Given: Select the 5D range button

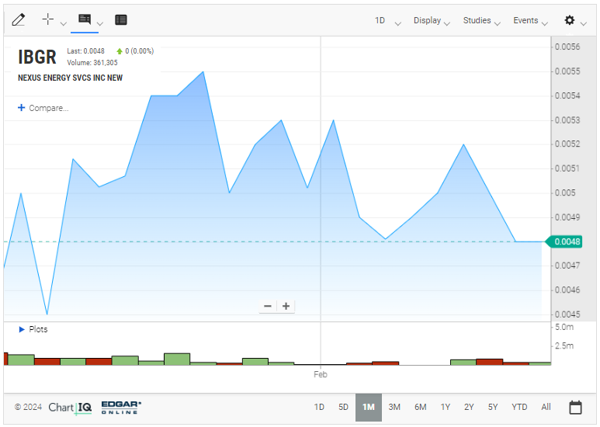Looking at the screenshot, I should click(x=343, y=407).
